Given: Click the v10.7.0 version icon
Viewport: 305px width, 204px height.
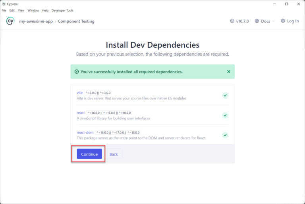Looking at the screenshot, I should pyautogui.click(x=232, y=21).
